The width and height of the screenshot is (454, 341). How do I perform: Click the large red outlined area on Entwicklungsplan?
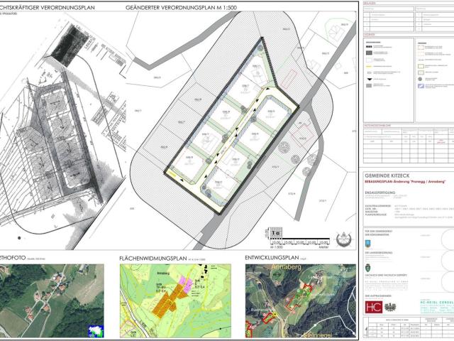coord(299,297)
